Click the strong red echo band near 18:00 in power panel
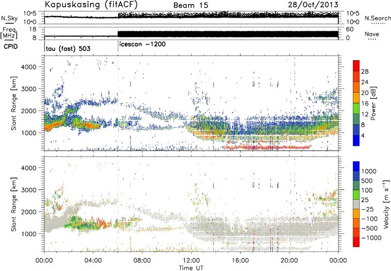The image size is (391, 271). tap(268, 147)
